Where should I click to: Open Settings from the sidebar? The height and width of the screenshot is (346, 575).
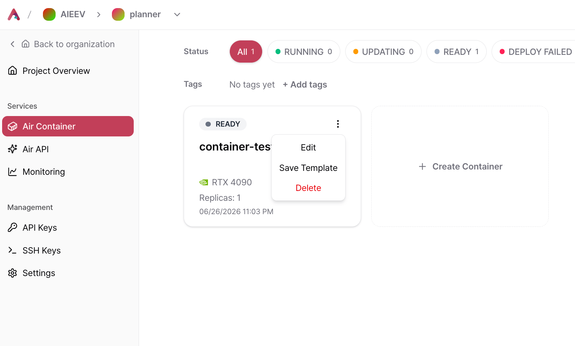click(39, 273)
